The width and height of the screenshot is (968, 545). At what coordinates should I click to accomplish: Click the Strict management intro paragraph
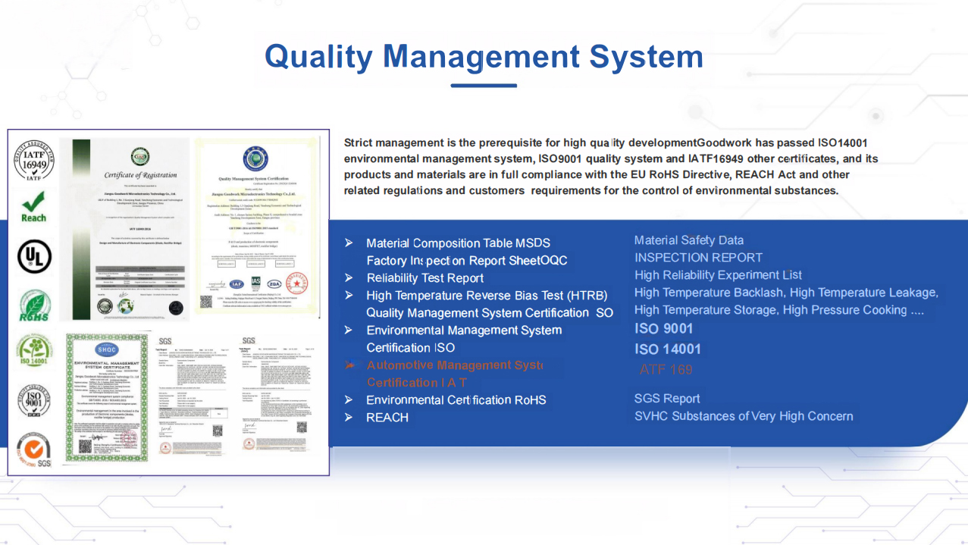(611, 167)
